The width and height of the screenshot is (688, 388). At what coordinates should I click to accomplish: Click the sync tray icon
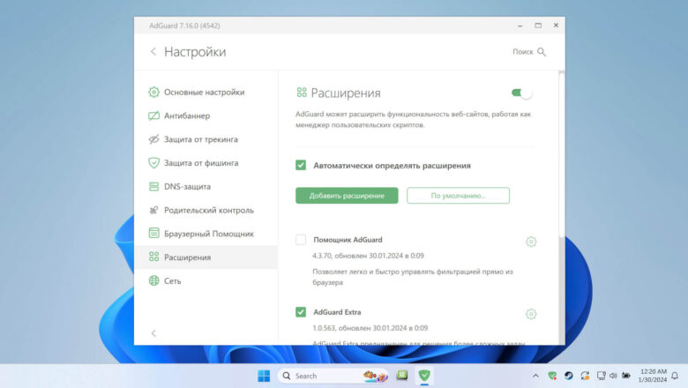coord(585,376)
